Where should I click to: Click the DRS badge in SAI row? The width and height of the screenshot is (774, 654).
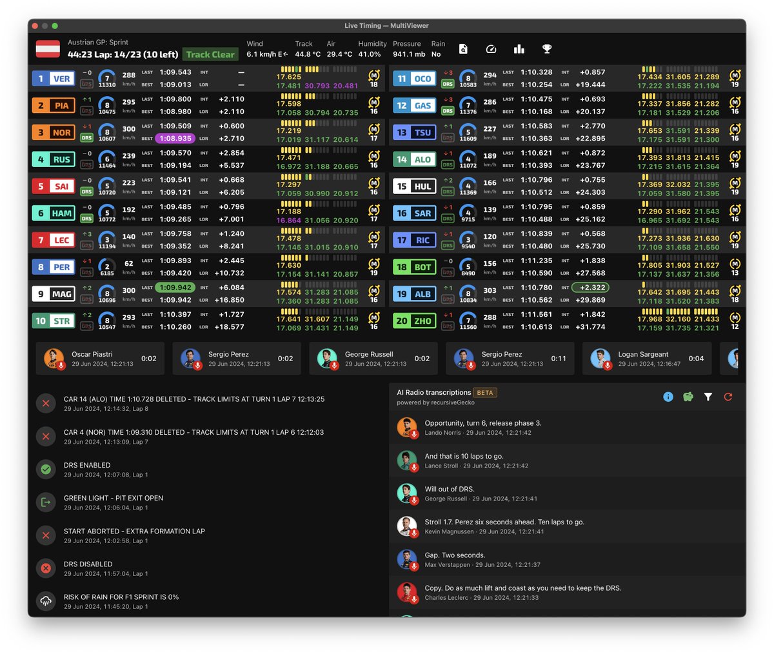pyautogui.click(x=86, y=192)
